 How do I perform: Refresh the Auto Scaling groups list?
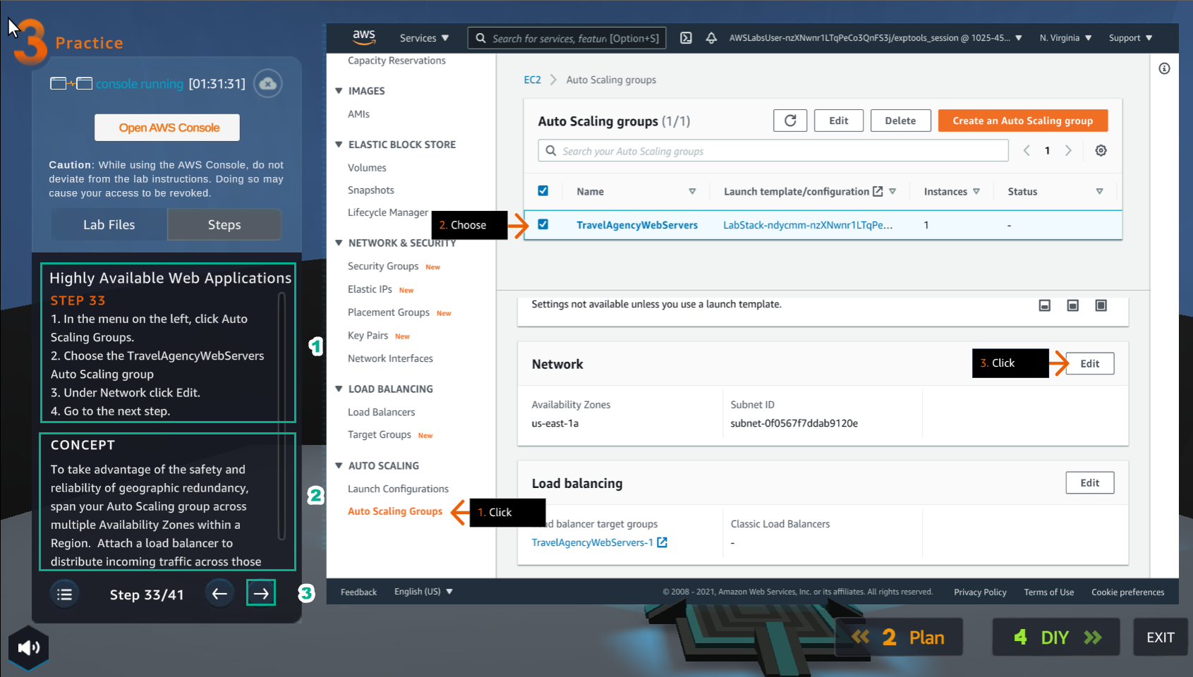click(x=790, y=121)
